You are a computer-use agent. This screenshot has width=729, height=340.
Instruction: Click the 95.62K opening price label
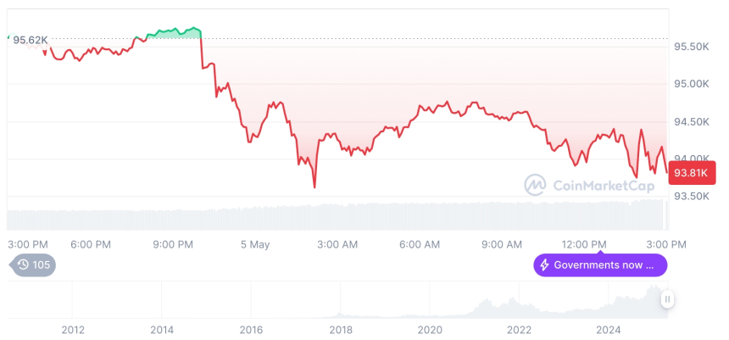tap(30, 40)
